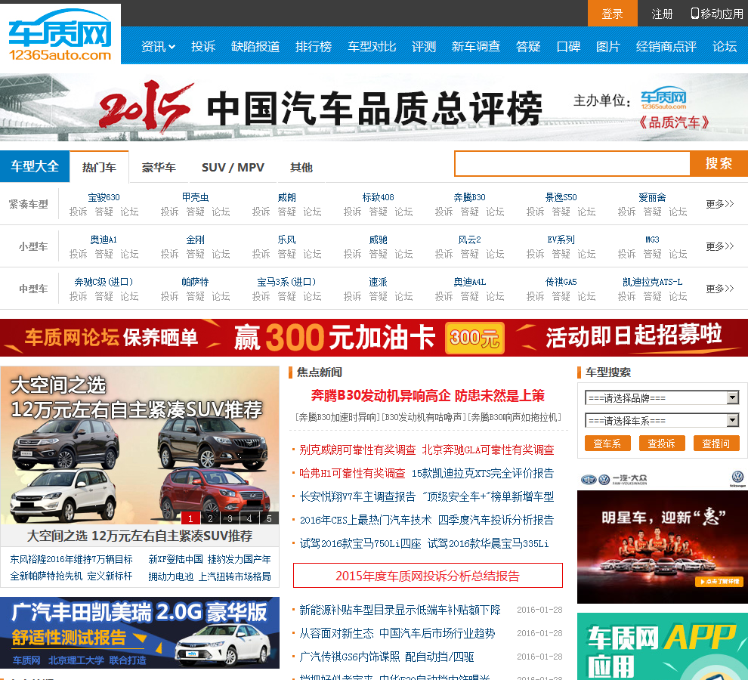Open the 标致408 model link
Screen dimensions: 748x680
coord(379,197)
